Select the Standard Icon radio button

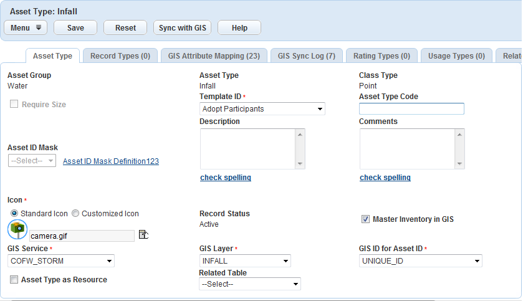pos(14,214)
